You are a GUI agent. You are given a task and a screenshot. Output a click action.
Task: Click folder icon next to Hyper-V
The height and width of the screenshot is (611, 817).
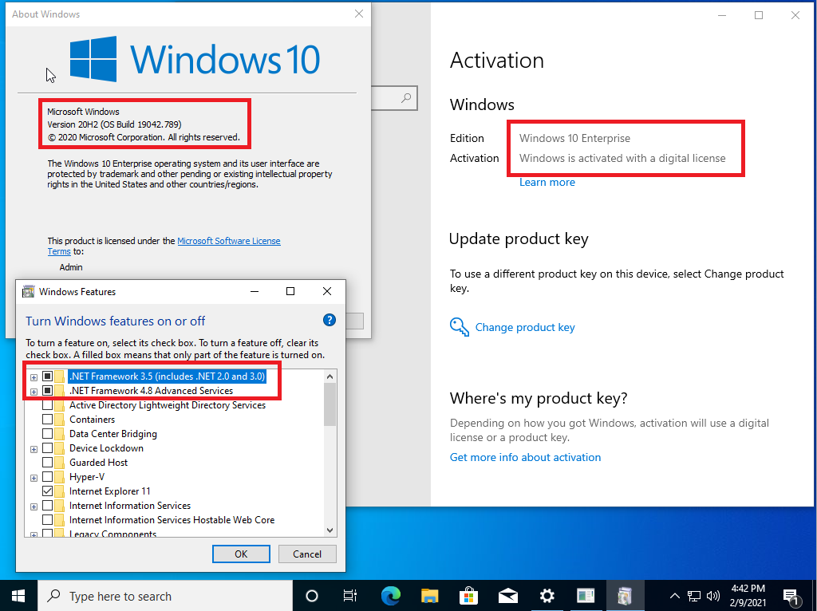(x=60, y=477)
